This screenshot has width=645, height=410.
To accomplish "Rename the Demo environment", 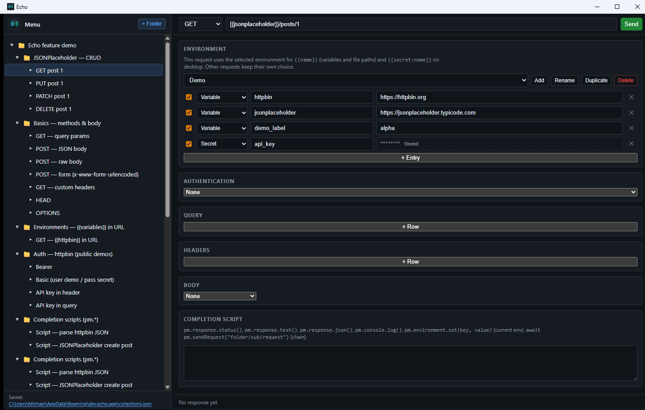I will pyautogui.click(x=564, y=80).
